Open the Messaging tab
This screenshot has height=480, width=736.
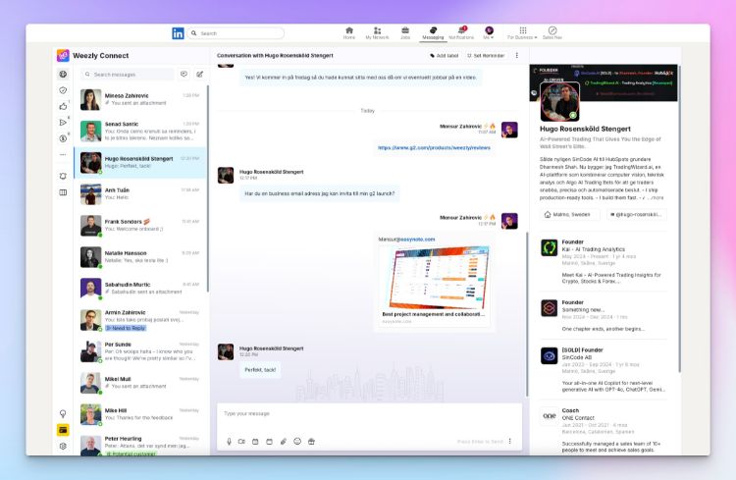(433, 32)
